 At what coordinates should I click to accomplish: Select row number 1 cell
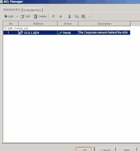click(11, 33)
